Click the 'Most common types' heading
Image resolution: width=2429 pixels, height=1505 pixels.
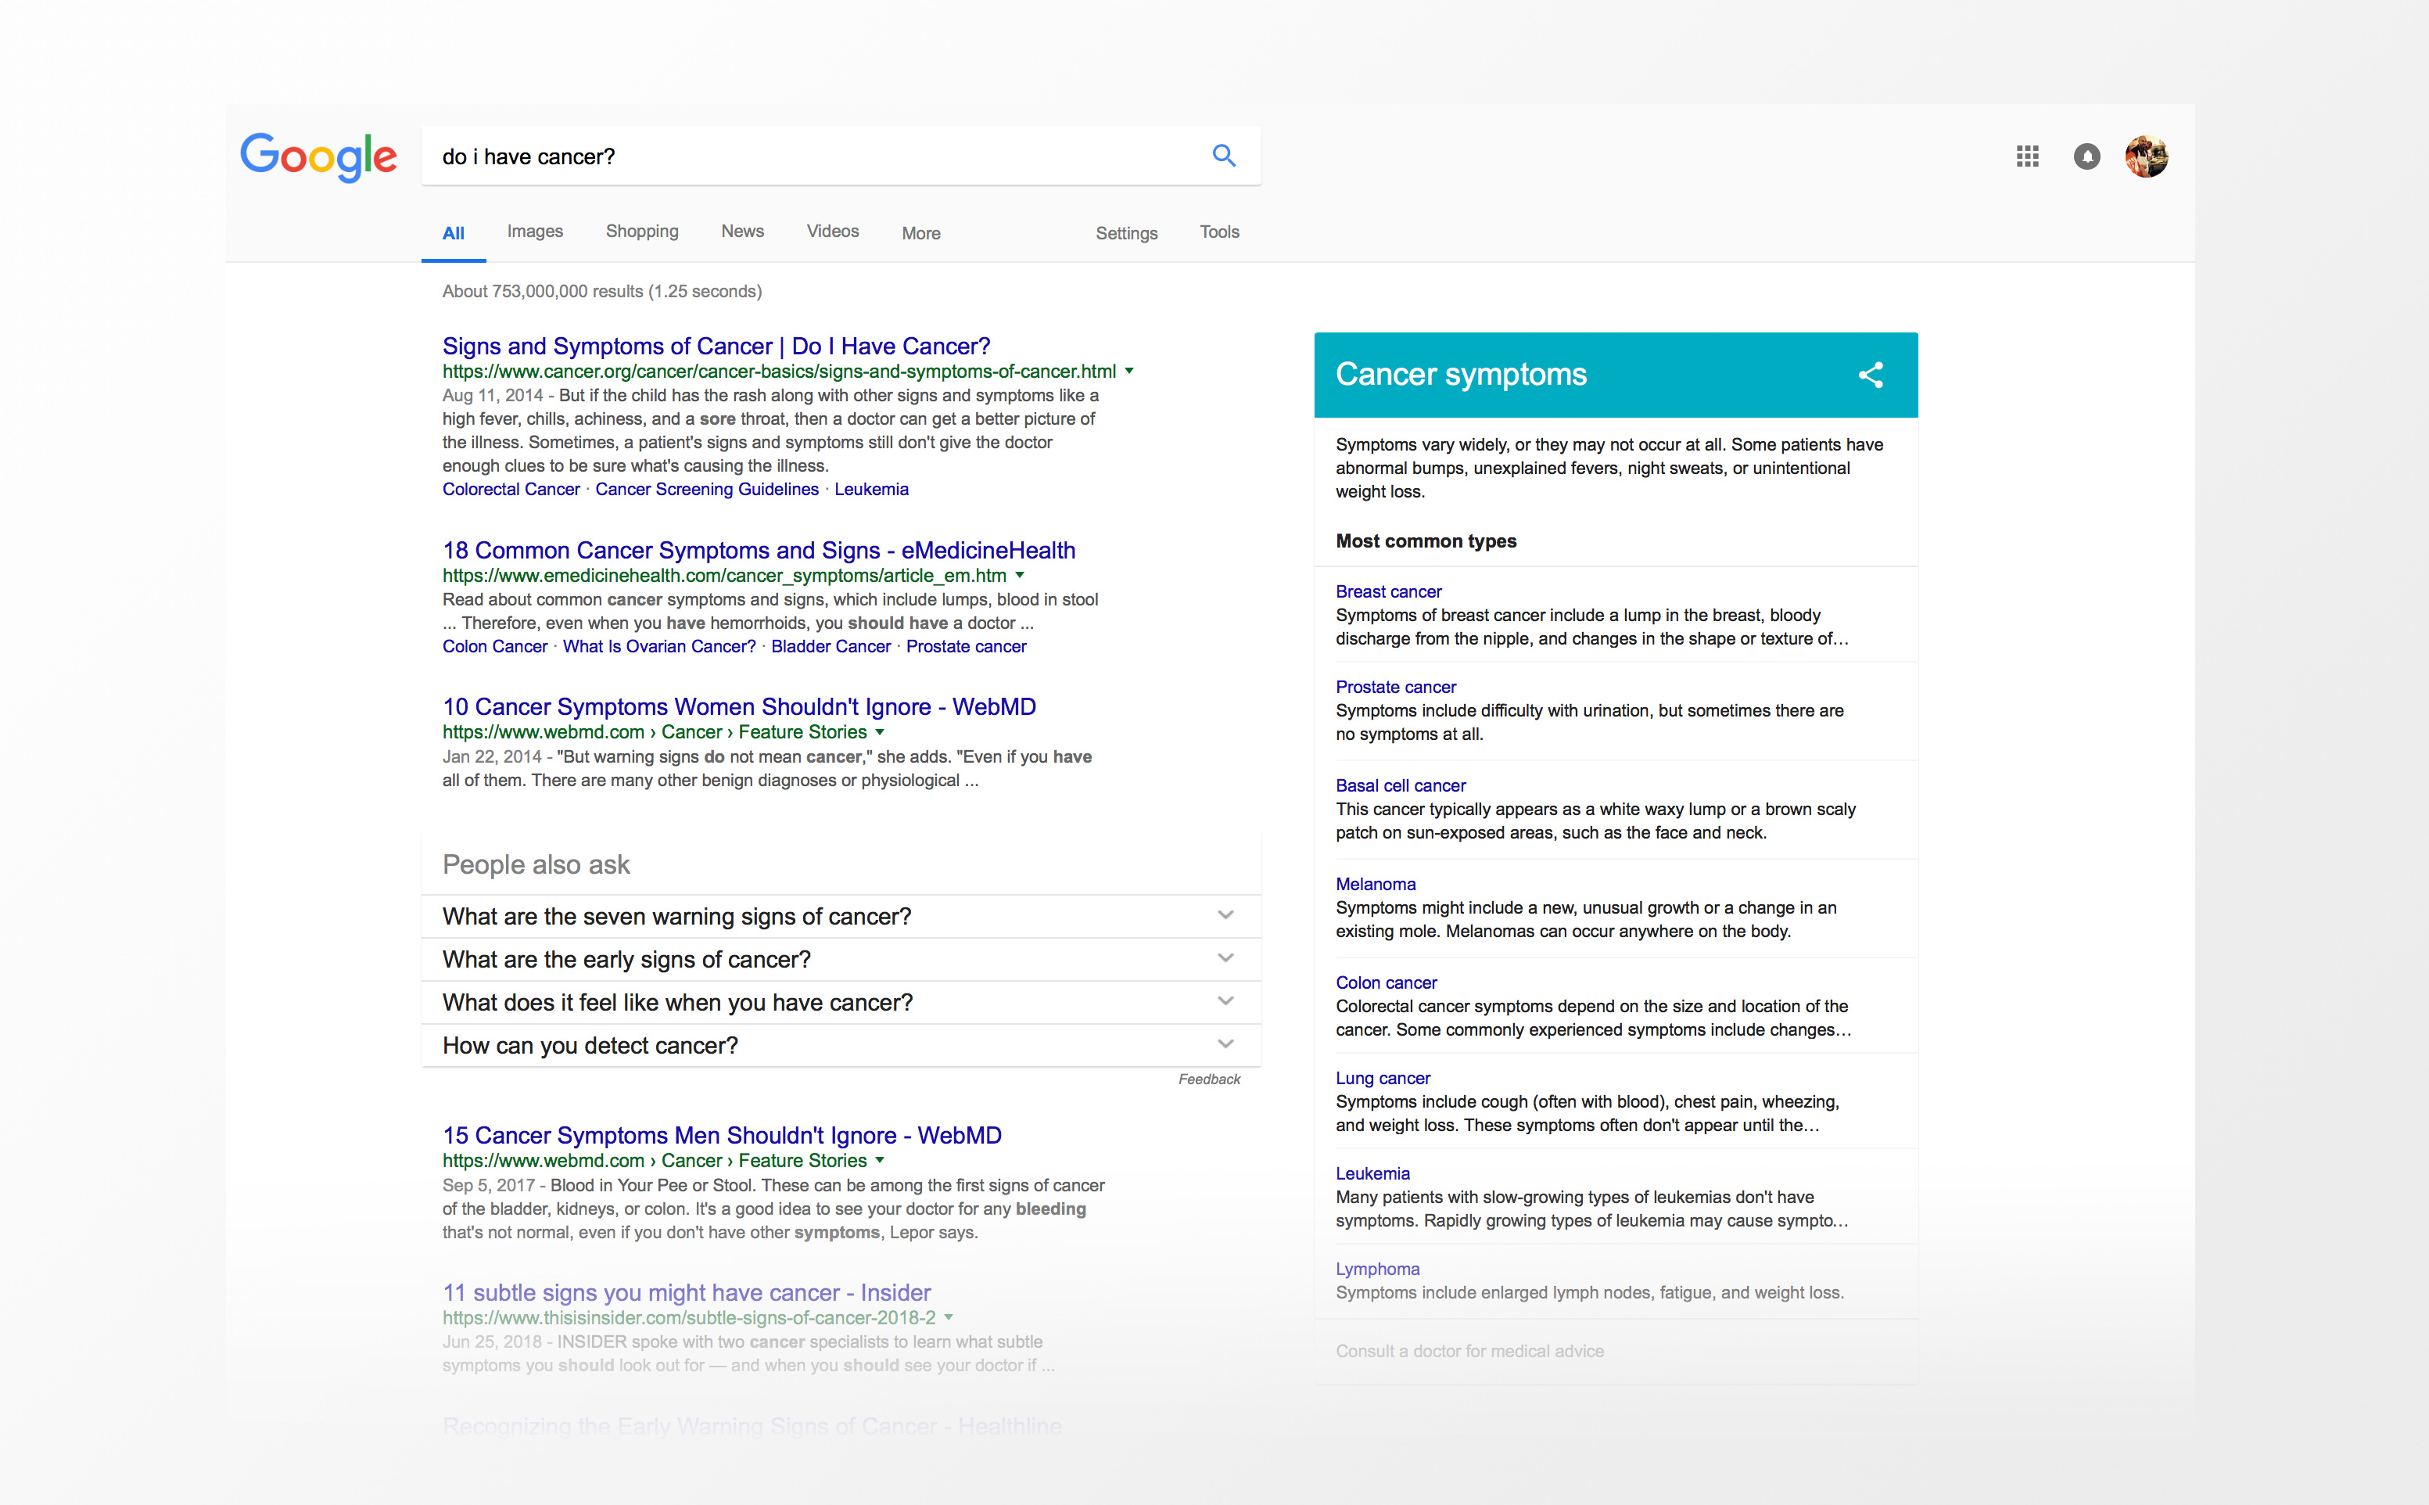click(x=1426, y=541)
